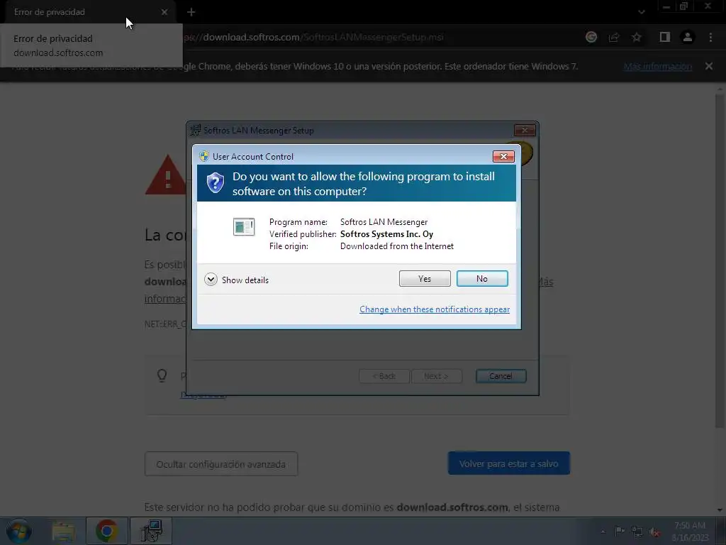Close the Error de privacidad tab
This screenshot has width=726, height=545.
pos(164,12)
